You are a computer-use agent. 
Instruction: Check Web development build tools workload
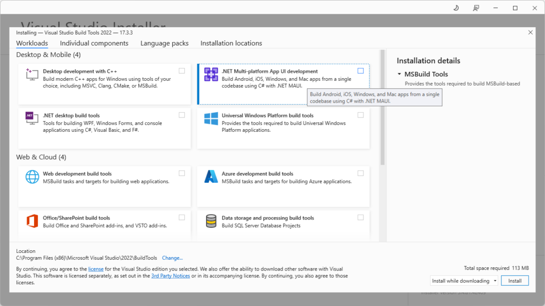pyautogui.click(x=182, y=173)
